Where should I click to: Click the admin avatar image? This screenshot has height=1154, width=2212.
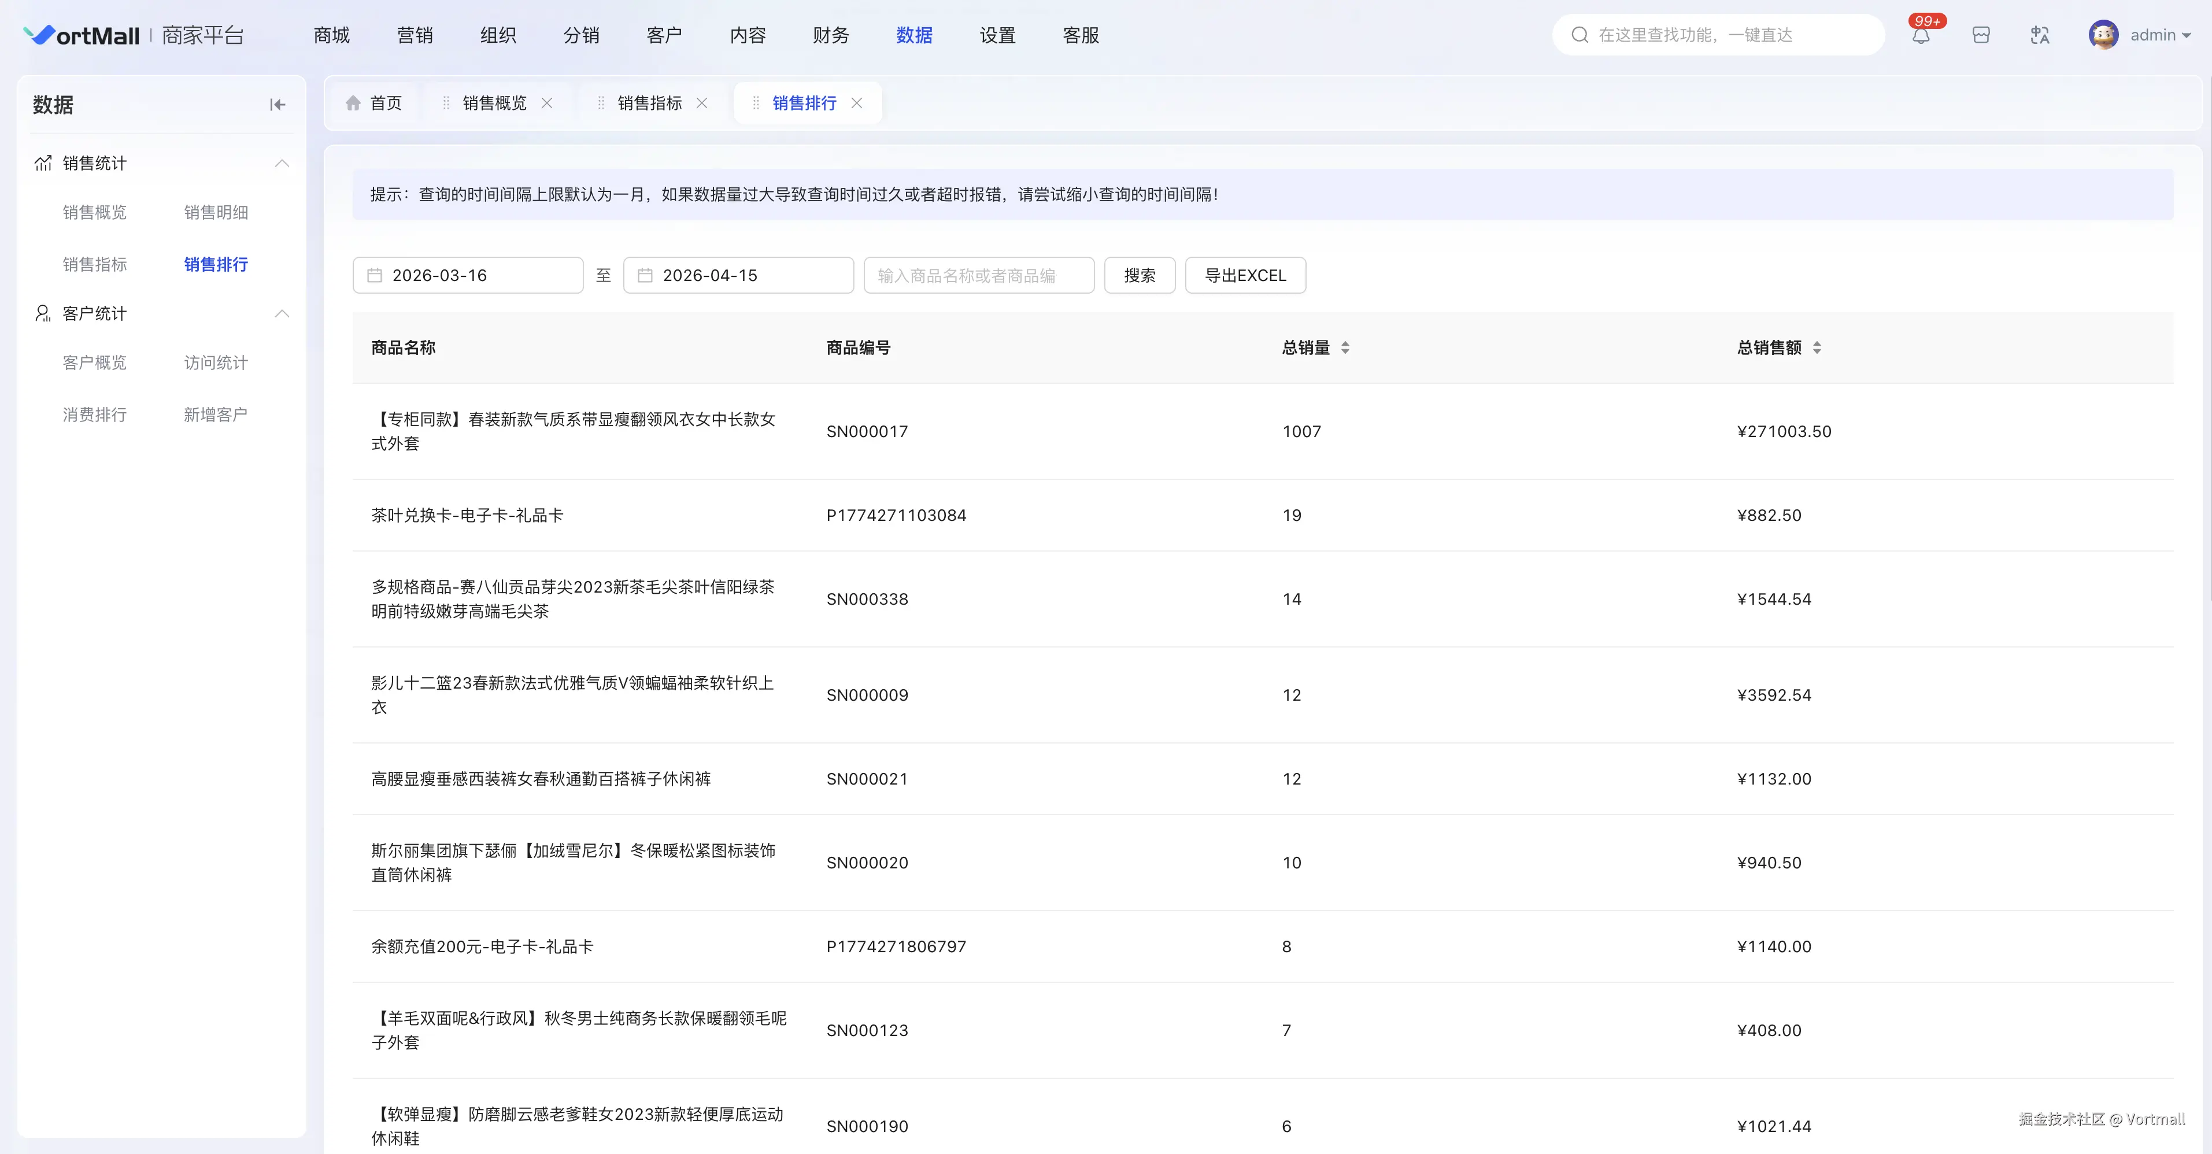click(x=2103, y=35)
